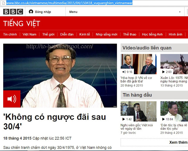This screenshot has width=188, height=151.
Task: Play audio with the red speaker button
Action: click(12, 99)
